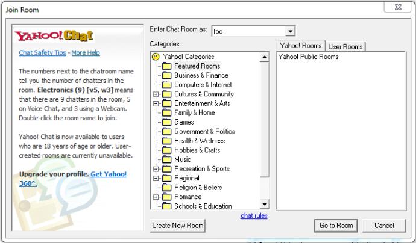Select Computers & Internet category label
Image resolution: width=416 pixels, height=243 pixels.
click(203, 85)
